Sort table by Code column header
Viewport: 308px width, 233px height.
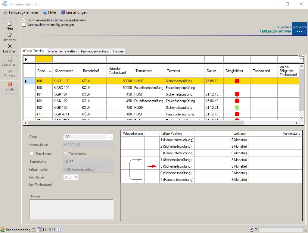pyautogui.click(x=41, y=71)
